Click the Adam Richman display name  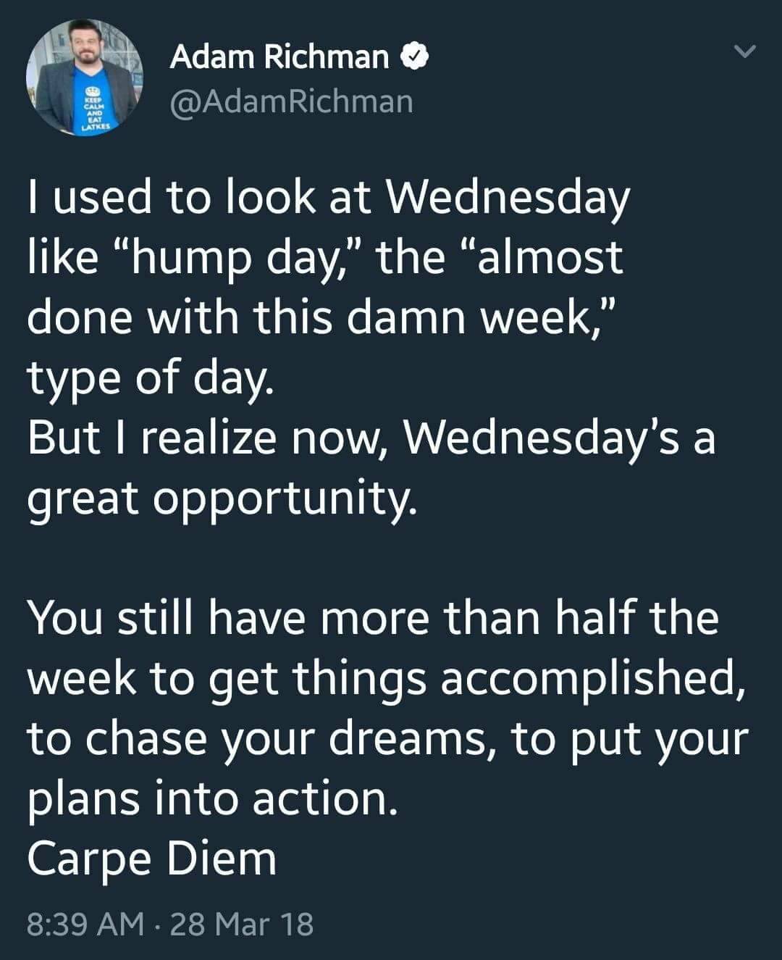pyautogui.click(x=279, y=56)
